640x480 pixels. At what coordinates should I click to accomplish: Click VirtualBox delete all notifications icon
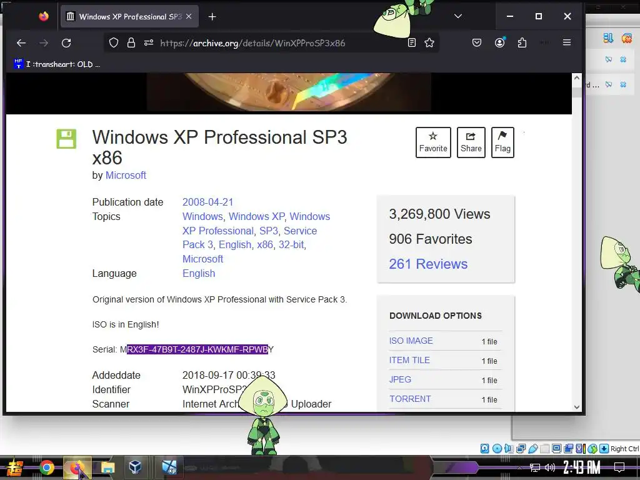pos(626,38)
